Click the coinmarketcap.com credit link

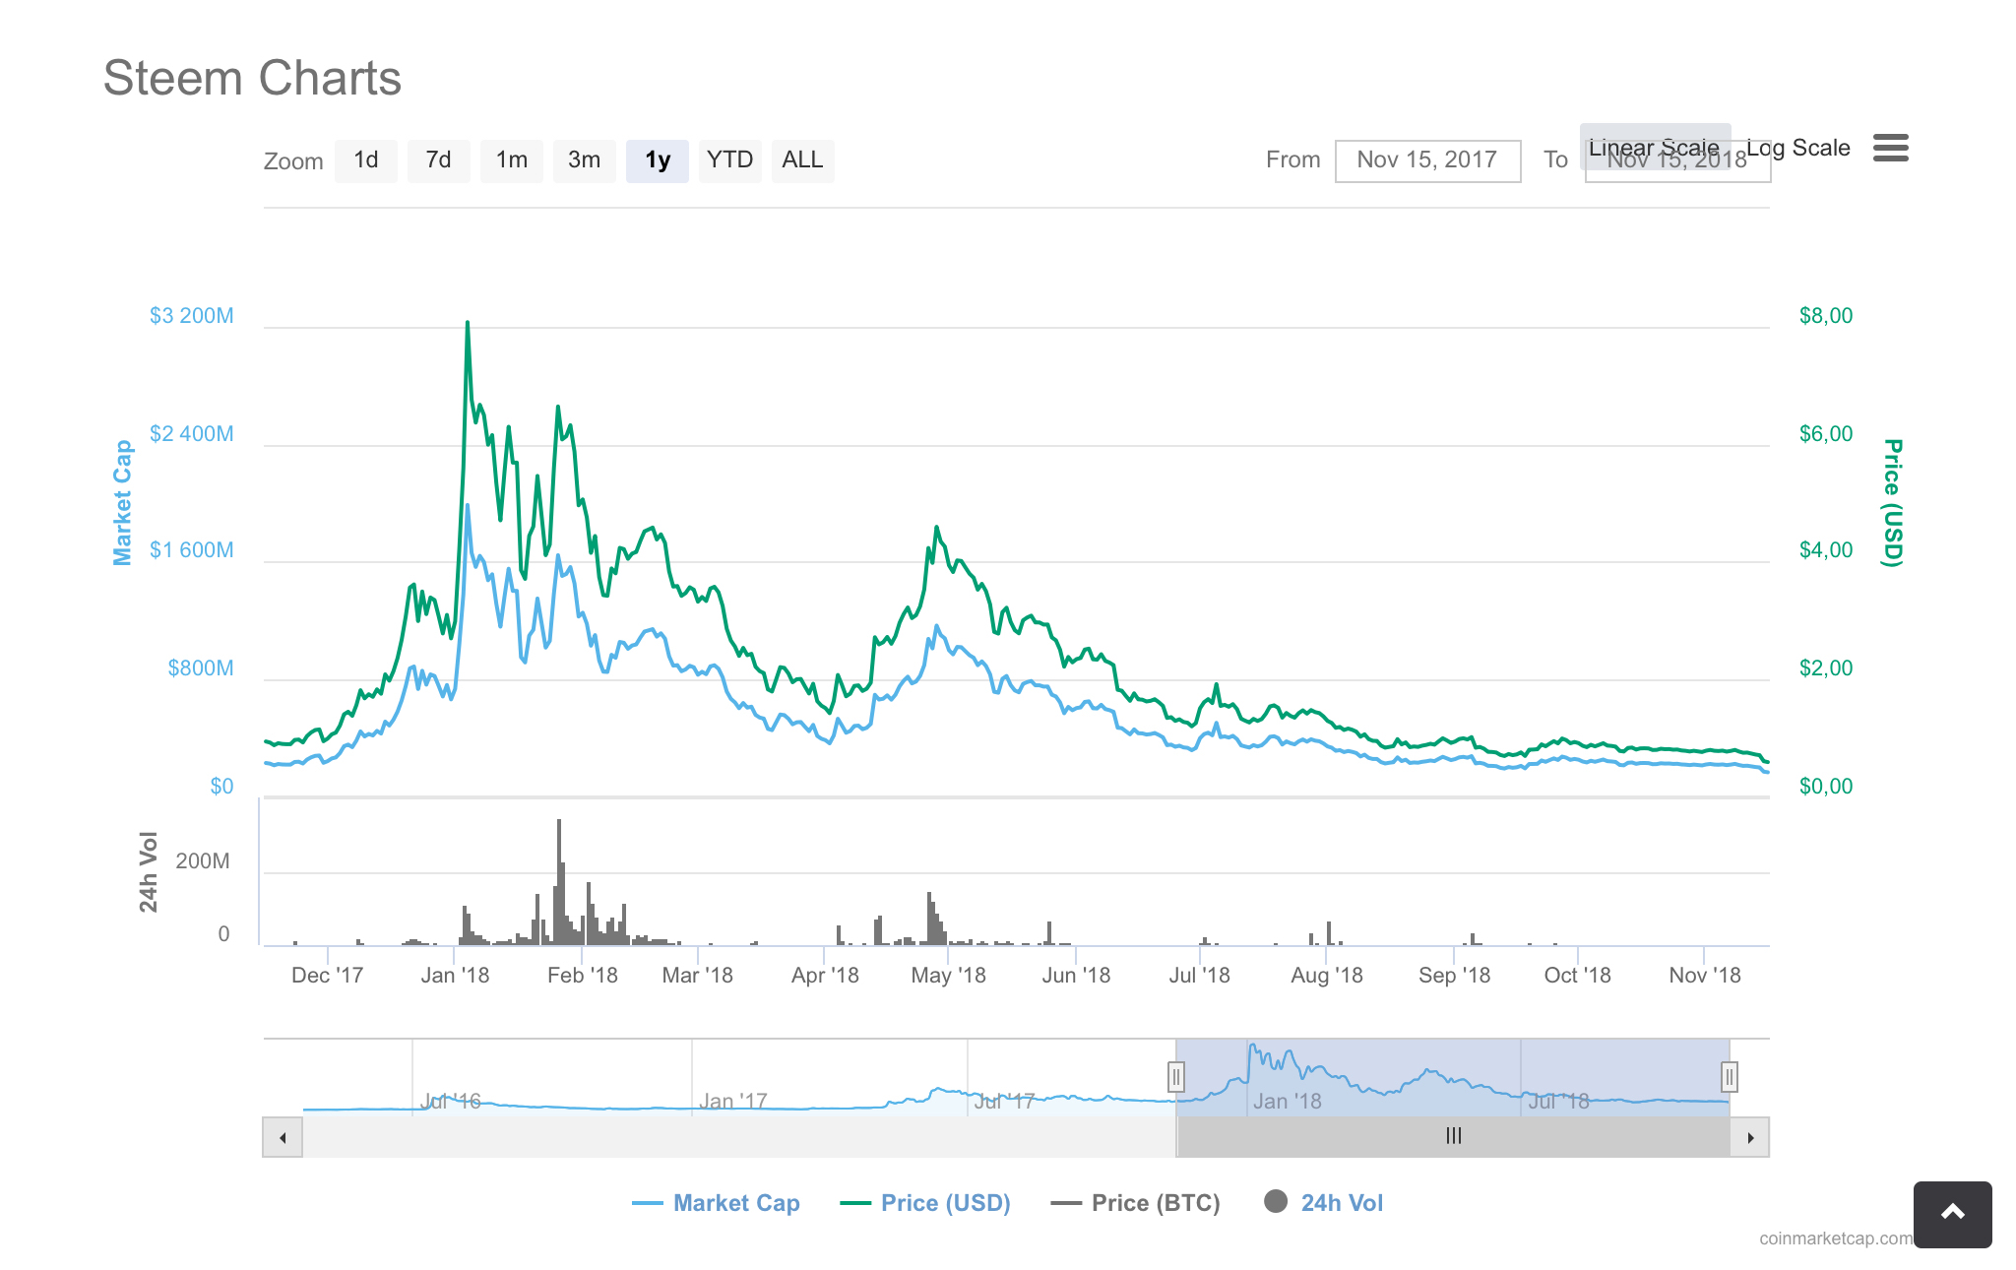[x=1836, y=1238]
